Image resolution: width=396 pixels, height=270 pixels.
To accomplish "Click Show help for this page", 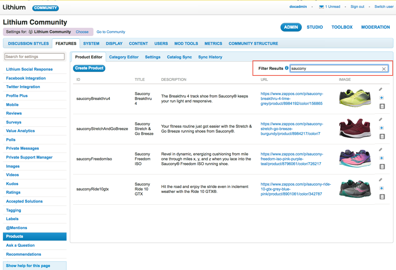I will click(x=28, y=266).
